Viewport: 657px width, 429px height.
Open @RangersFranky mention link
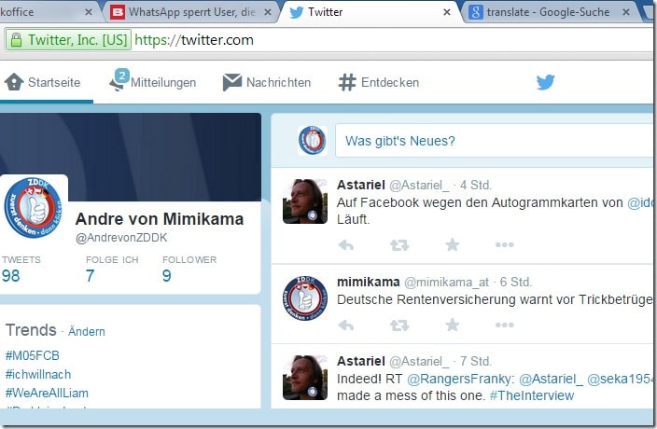point(458,379)
